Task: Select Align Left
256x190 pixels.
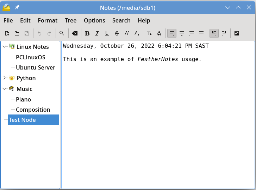Action: [x=172, y=33]
